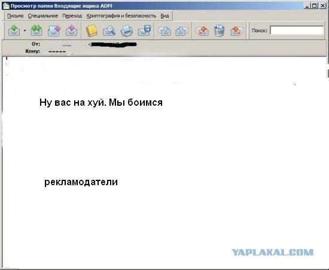Image resolution: width=329 pixels, height=270 pixels.
Task: Click the Reply to All double-arrow icon
Action: 36,30
